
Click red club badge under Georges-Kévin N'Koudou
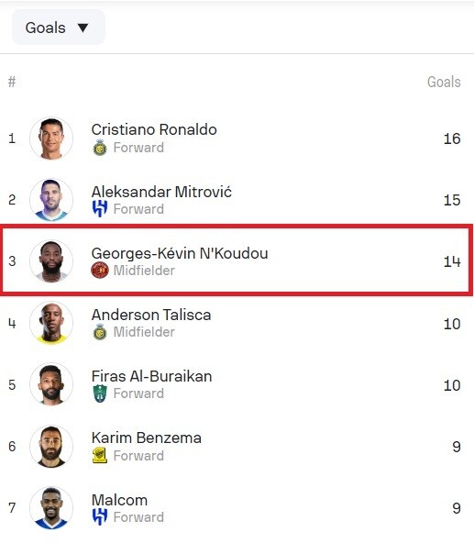(x=100, y=271)
